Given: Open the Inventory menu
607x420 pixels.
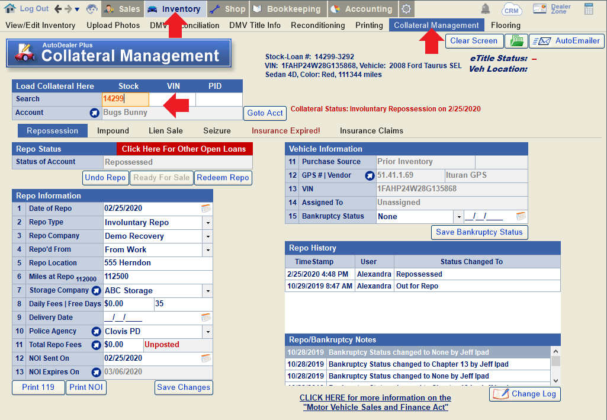Looking at the screenshot, I should coord(175,9).
